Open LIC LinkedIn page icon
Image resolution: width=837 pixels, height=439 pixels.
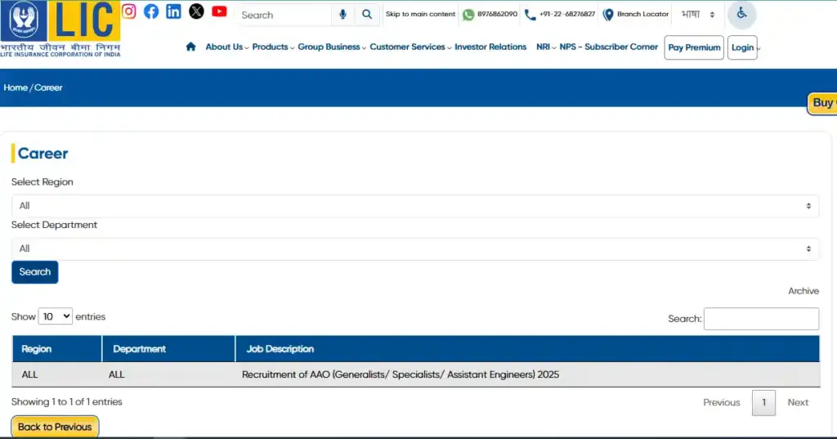(x=173, y=11)
